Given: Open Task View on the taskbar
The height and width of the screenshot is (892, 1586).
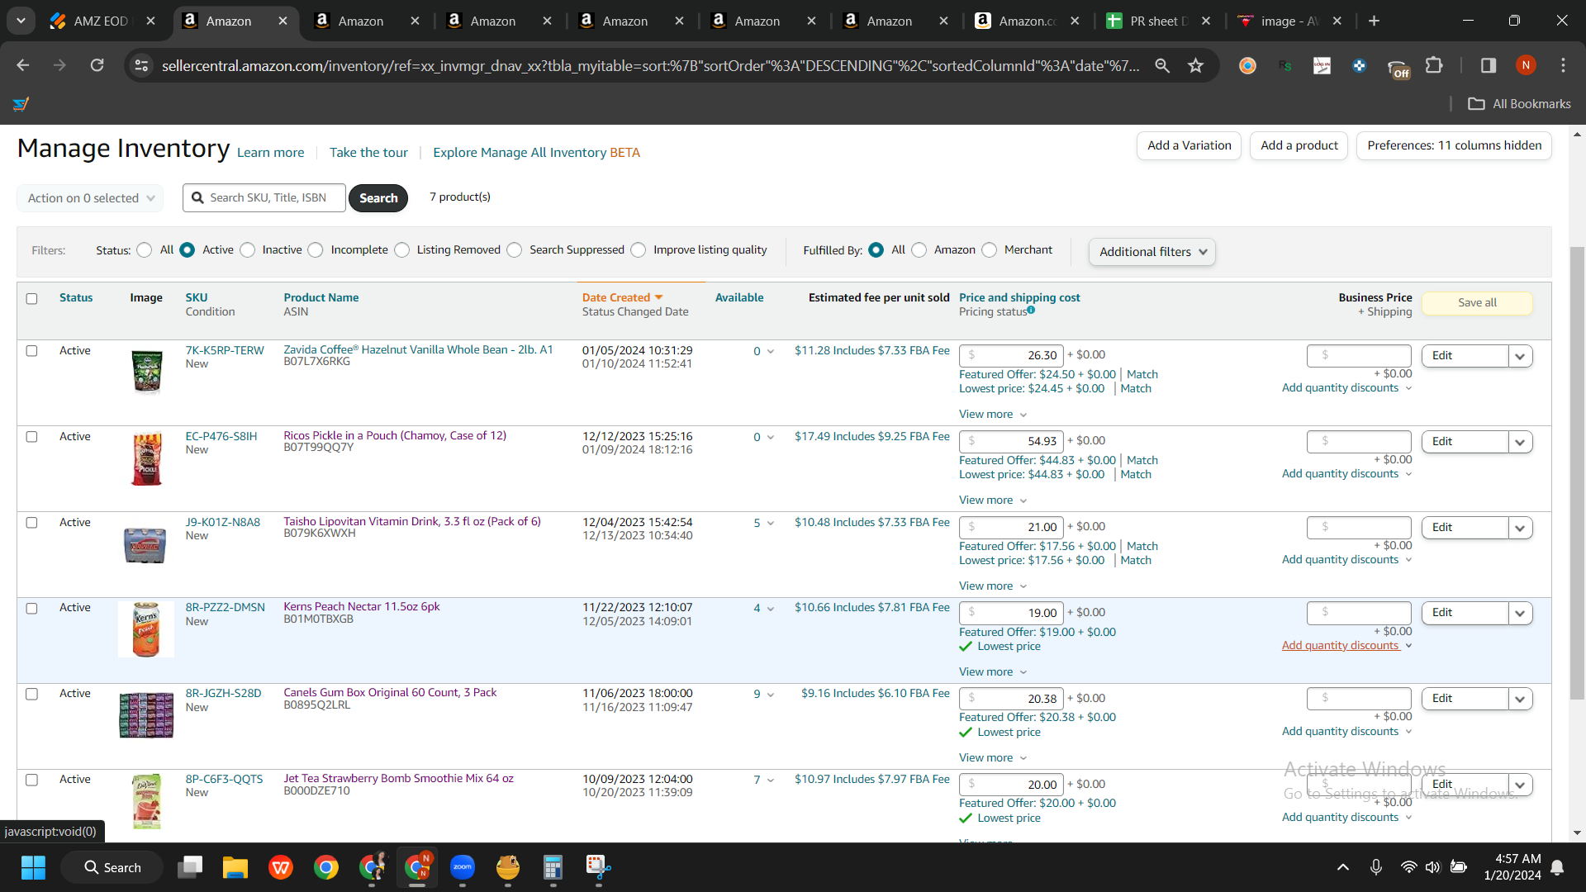Looking at the screenshot, I should coord(190,867).
